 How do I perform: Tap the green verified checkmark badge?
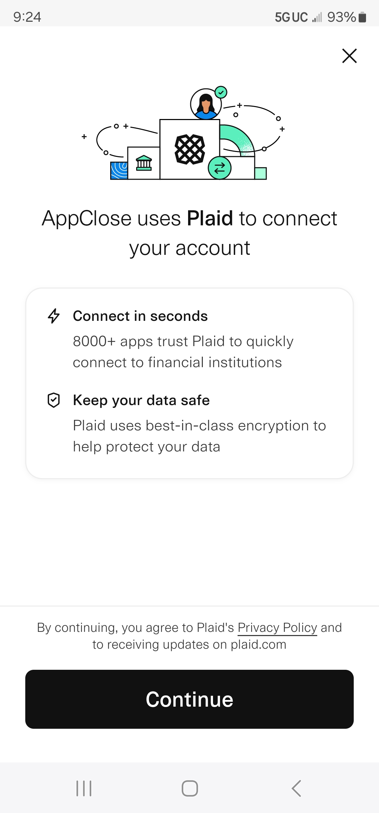(x=221, y=93)
